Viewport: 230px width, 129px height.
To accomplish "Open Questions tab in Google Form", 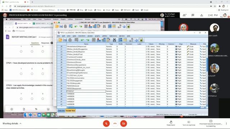I will (35, 43).
